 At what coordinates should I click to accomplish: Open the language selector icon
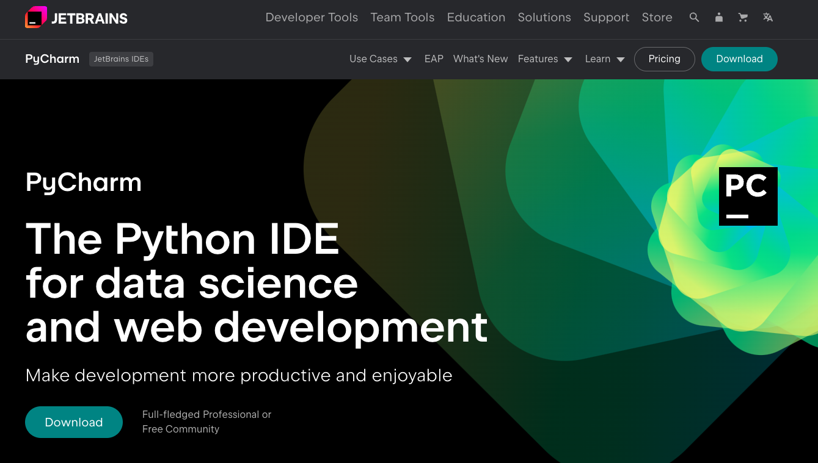pos(768,18)
